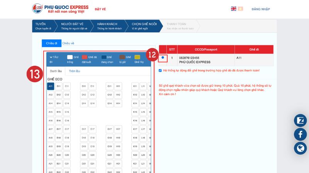Viewport: 309px width, 173px height.
Task: Go to TUYẾN step
Action: pos(43,26)
